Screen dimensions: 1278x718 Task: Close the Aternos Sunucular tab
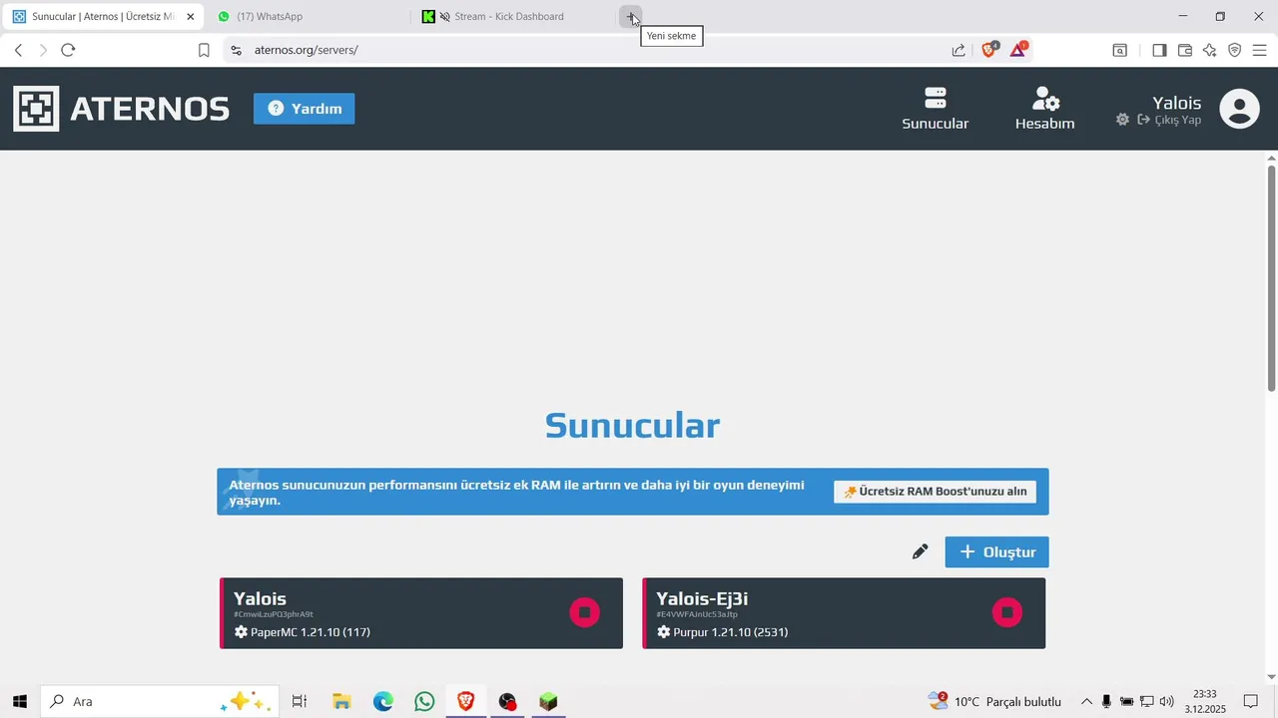tap(191, 17)
